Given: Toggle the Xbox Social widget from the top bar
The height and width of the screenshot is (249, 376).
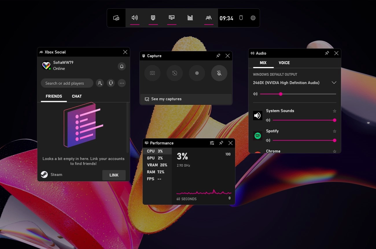Looking at the screenshot, I should point(209,18).
